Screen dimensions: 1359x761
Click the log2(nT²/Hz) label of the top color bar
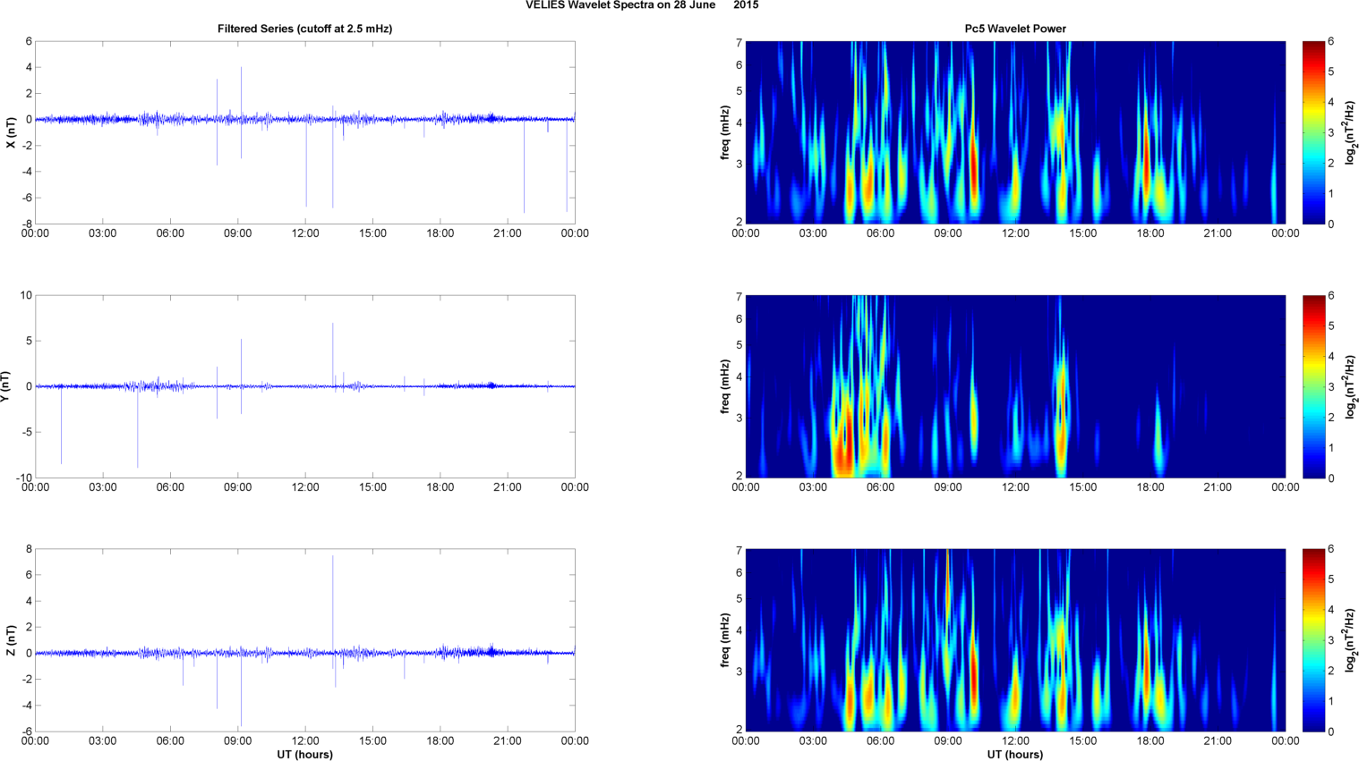[1351, 132]
